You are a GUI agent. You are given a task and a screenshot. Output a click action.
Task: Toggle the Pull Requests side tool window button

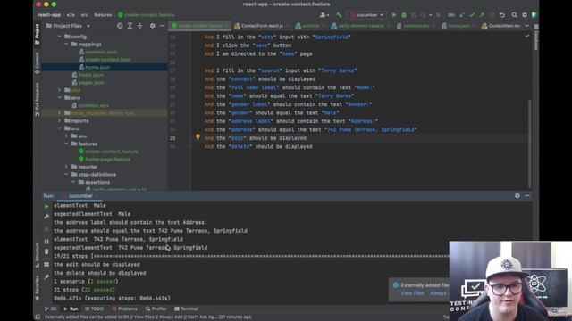[37, 99]
